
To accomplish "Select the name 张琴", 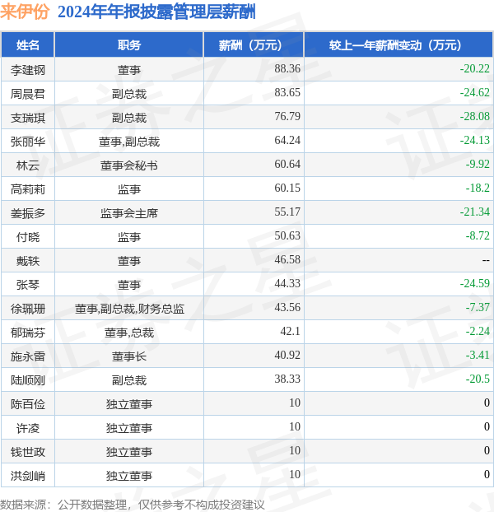I will pyautogui.click(x=28, y=285).
